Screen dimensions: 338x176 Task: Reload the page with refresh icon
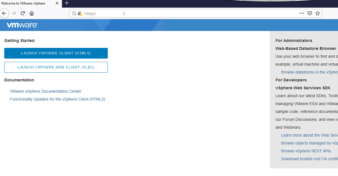click(23, 13)
